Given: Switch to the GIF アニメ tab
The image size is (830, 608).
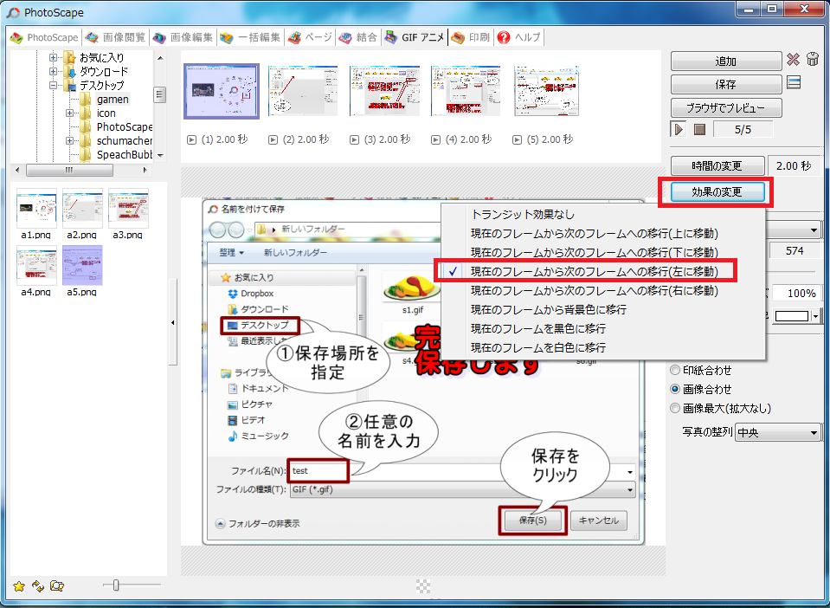Looking at the screenshot, I should click(414, 38).
